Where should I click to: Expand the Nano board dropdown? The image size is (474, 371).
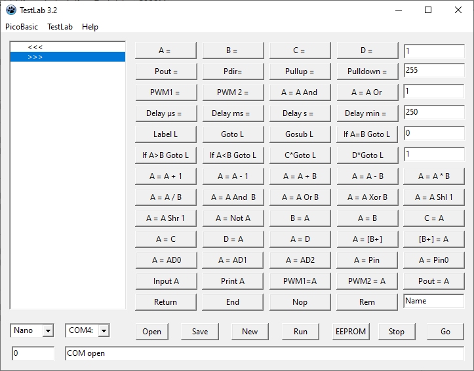(48, 331)
